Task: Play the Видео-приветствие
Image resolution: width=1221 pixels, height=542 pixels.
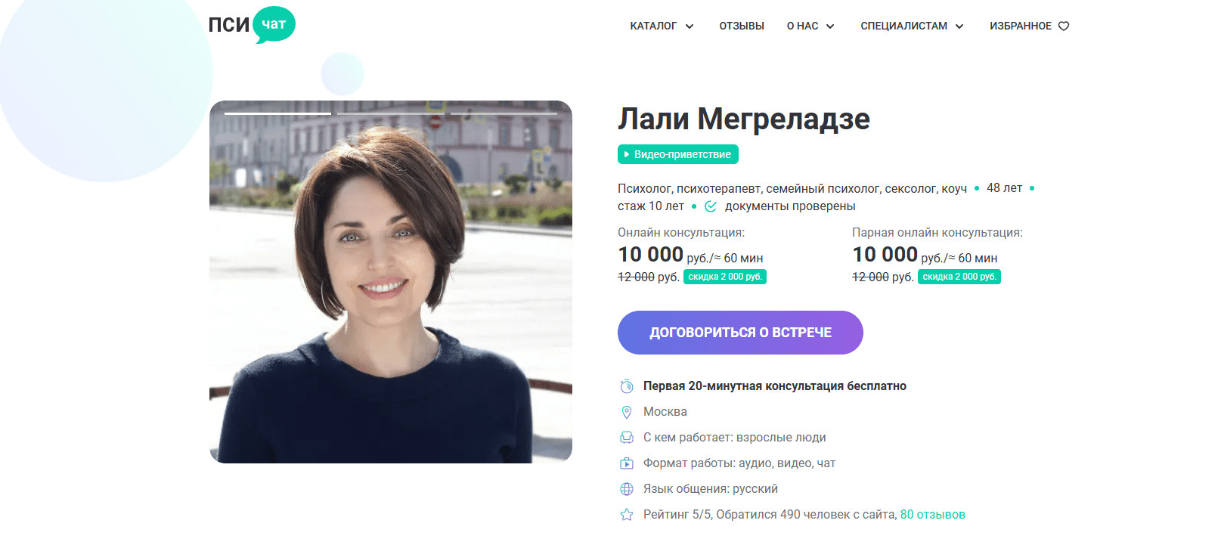Action: pos(678,154)
